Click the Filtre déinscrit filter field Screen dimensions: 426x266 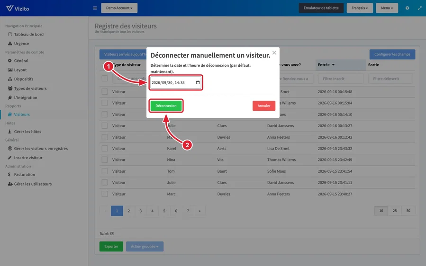click(390, 79)
